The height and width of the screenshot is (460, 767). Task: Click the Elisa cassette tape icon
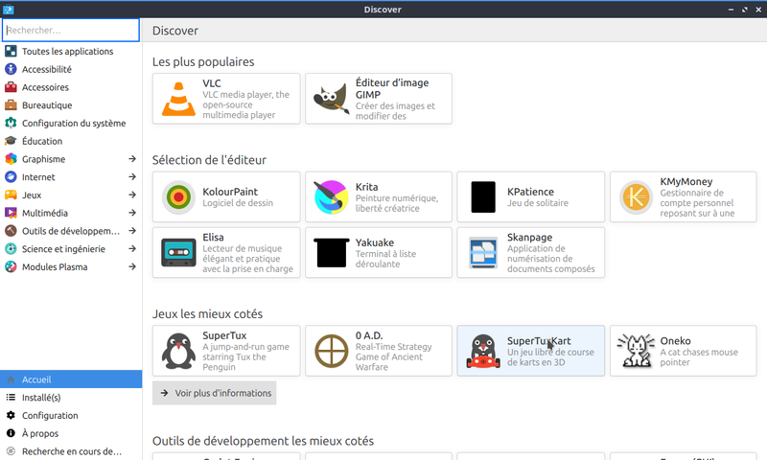click(x=178, y=252)
